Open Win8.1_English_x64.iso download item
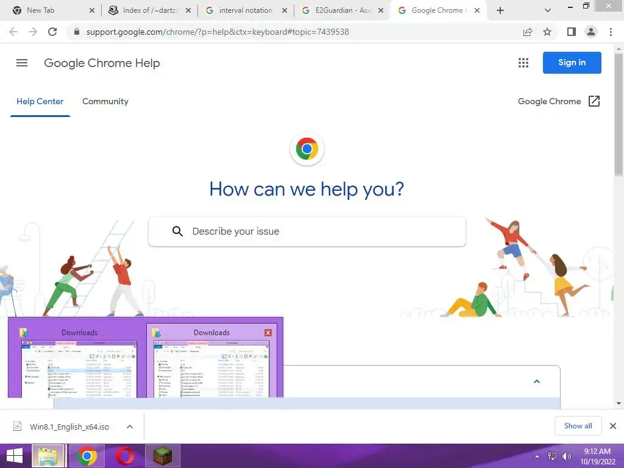This screenshot has height=468, width=624. click(69, 427)
